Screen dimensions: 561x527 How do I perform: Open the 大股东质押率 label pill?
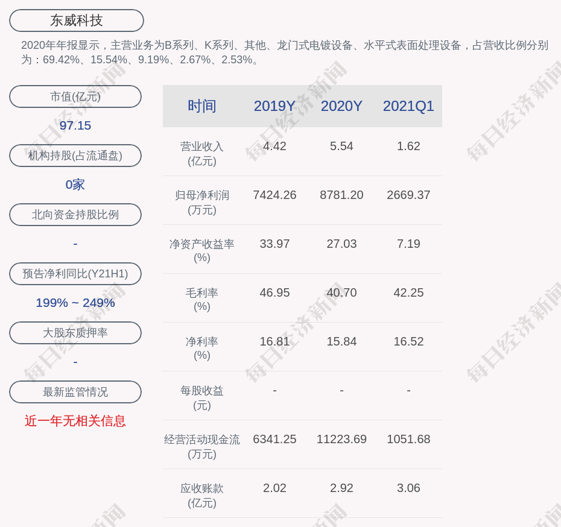(x=75, y=333)
